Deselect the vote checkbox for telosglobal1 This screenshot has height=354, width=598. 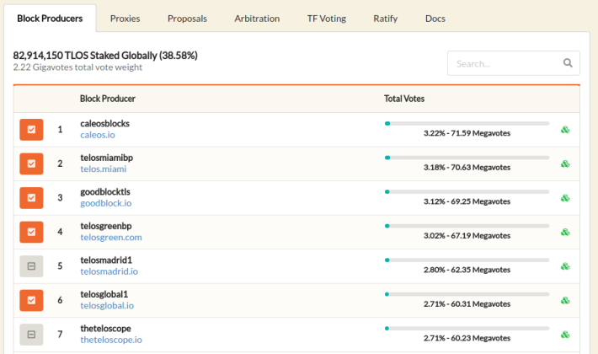click(x=31, y=300)
